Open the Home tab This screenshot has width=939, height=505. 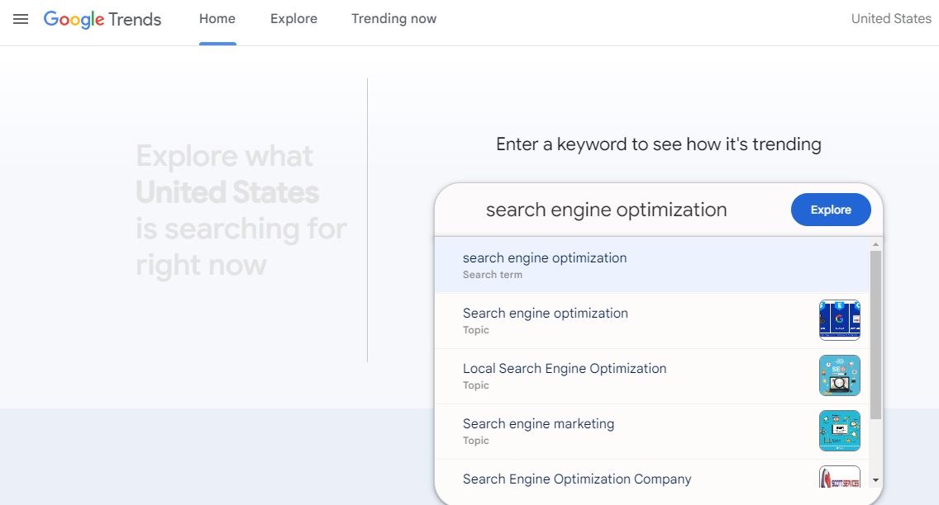217,19
